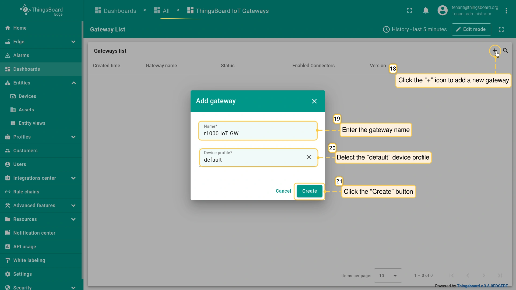Click the Edit mode button
This screenshot has height=290, width=516.
tap(471, 29)
